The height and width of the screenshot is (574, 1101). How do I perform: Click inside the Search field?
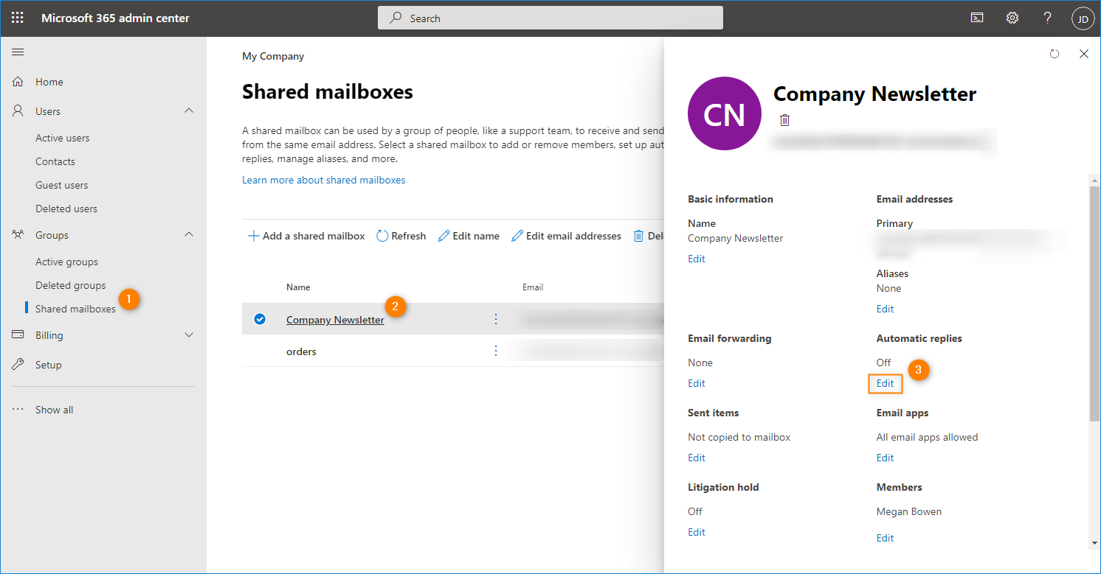tap(550, 17)
